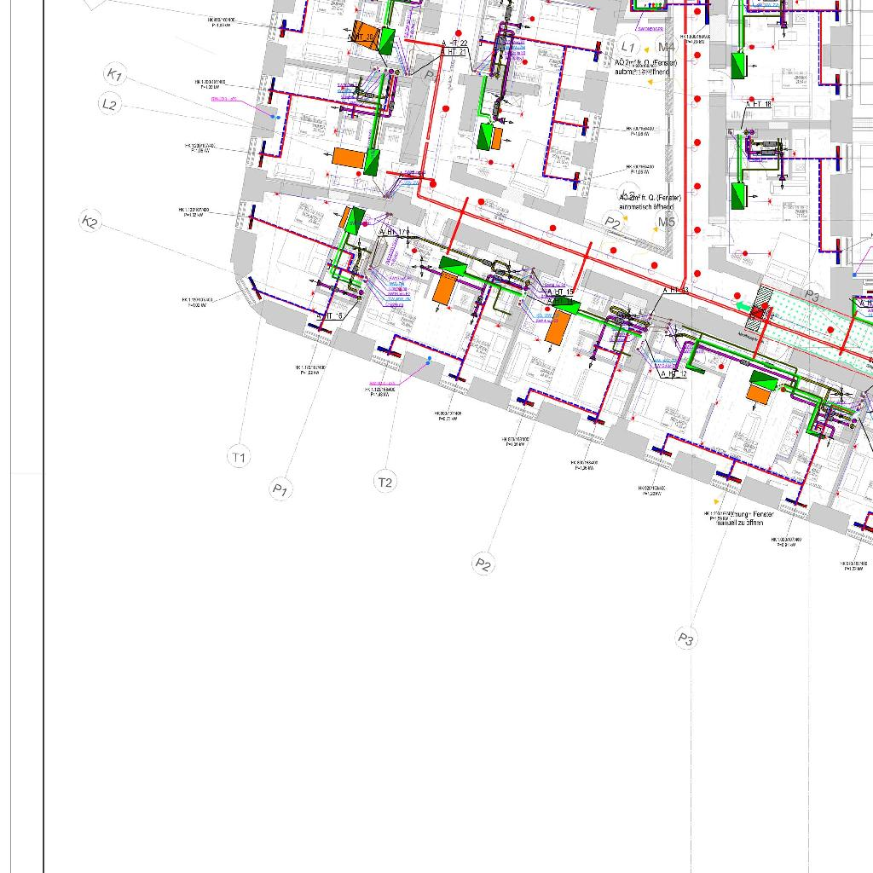Select the M4 grid marker
Screen dimensions: 873x873
[x=666, y=47]
